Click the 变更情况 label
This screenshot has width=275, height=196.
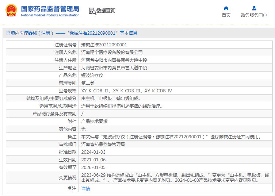[68, 178]
